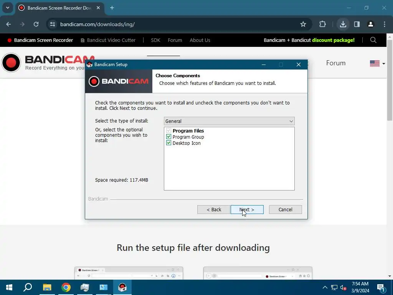The height and width of the screenshot is (295, 393).
Task: Click the site information icon in address bar
Action: 52,24
